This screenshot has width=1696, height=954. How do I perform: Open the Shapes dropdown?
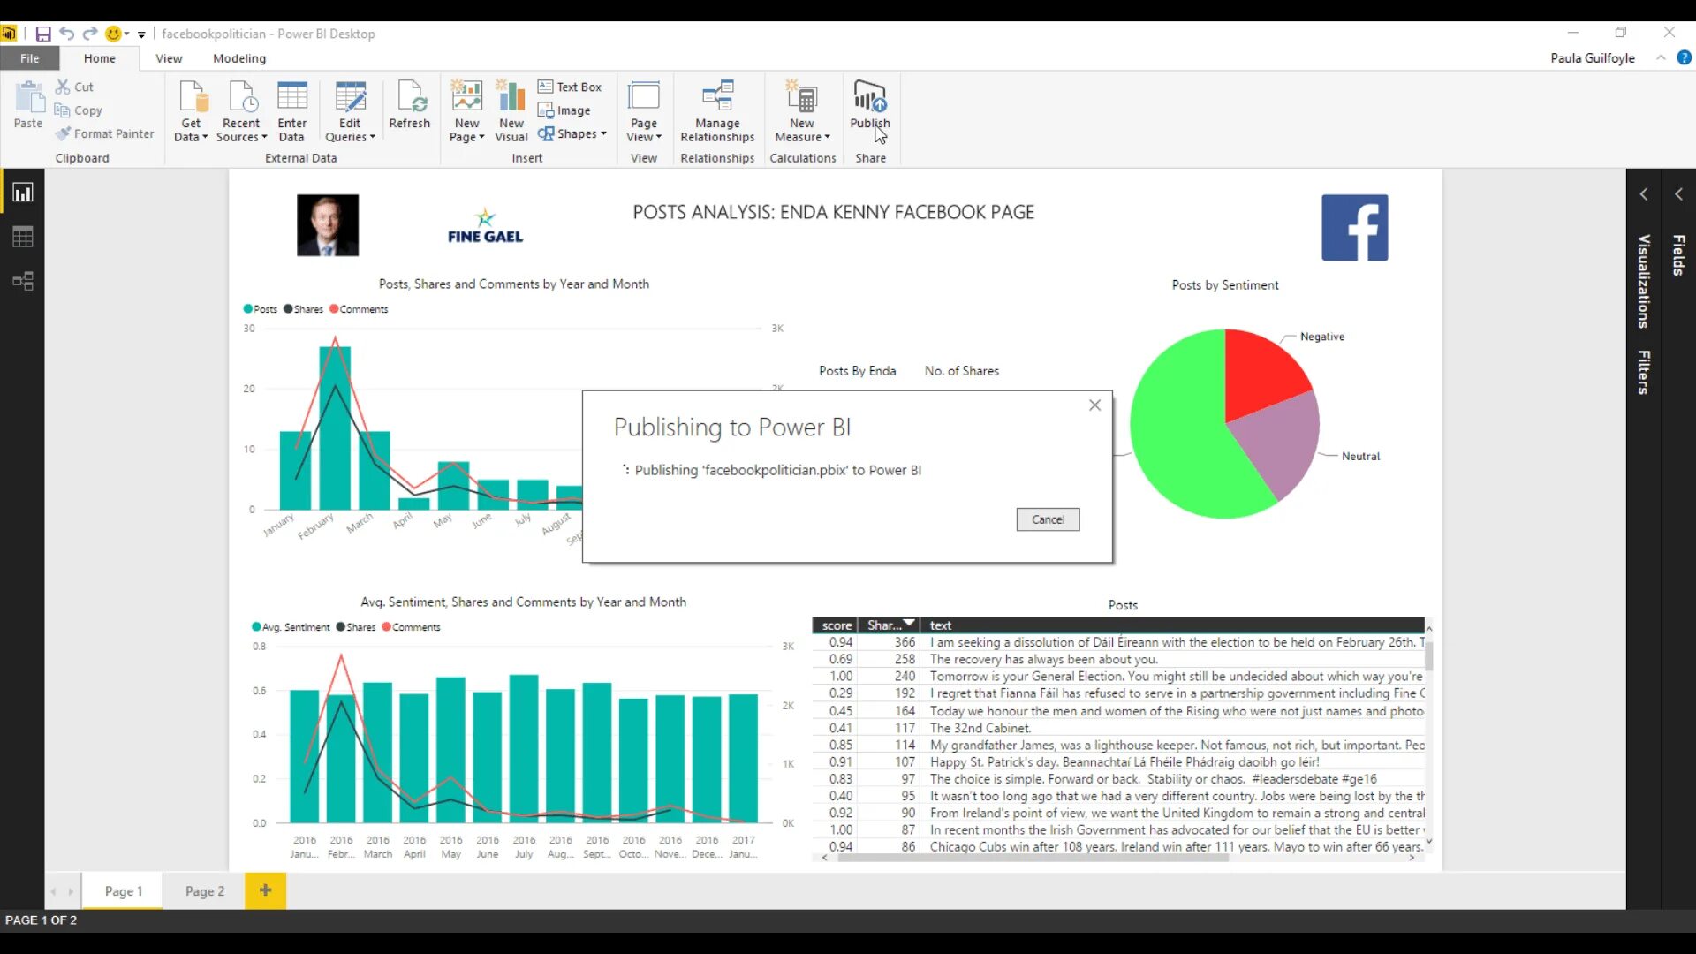pos(572,133)
